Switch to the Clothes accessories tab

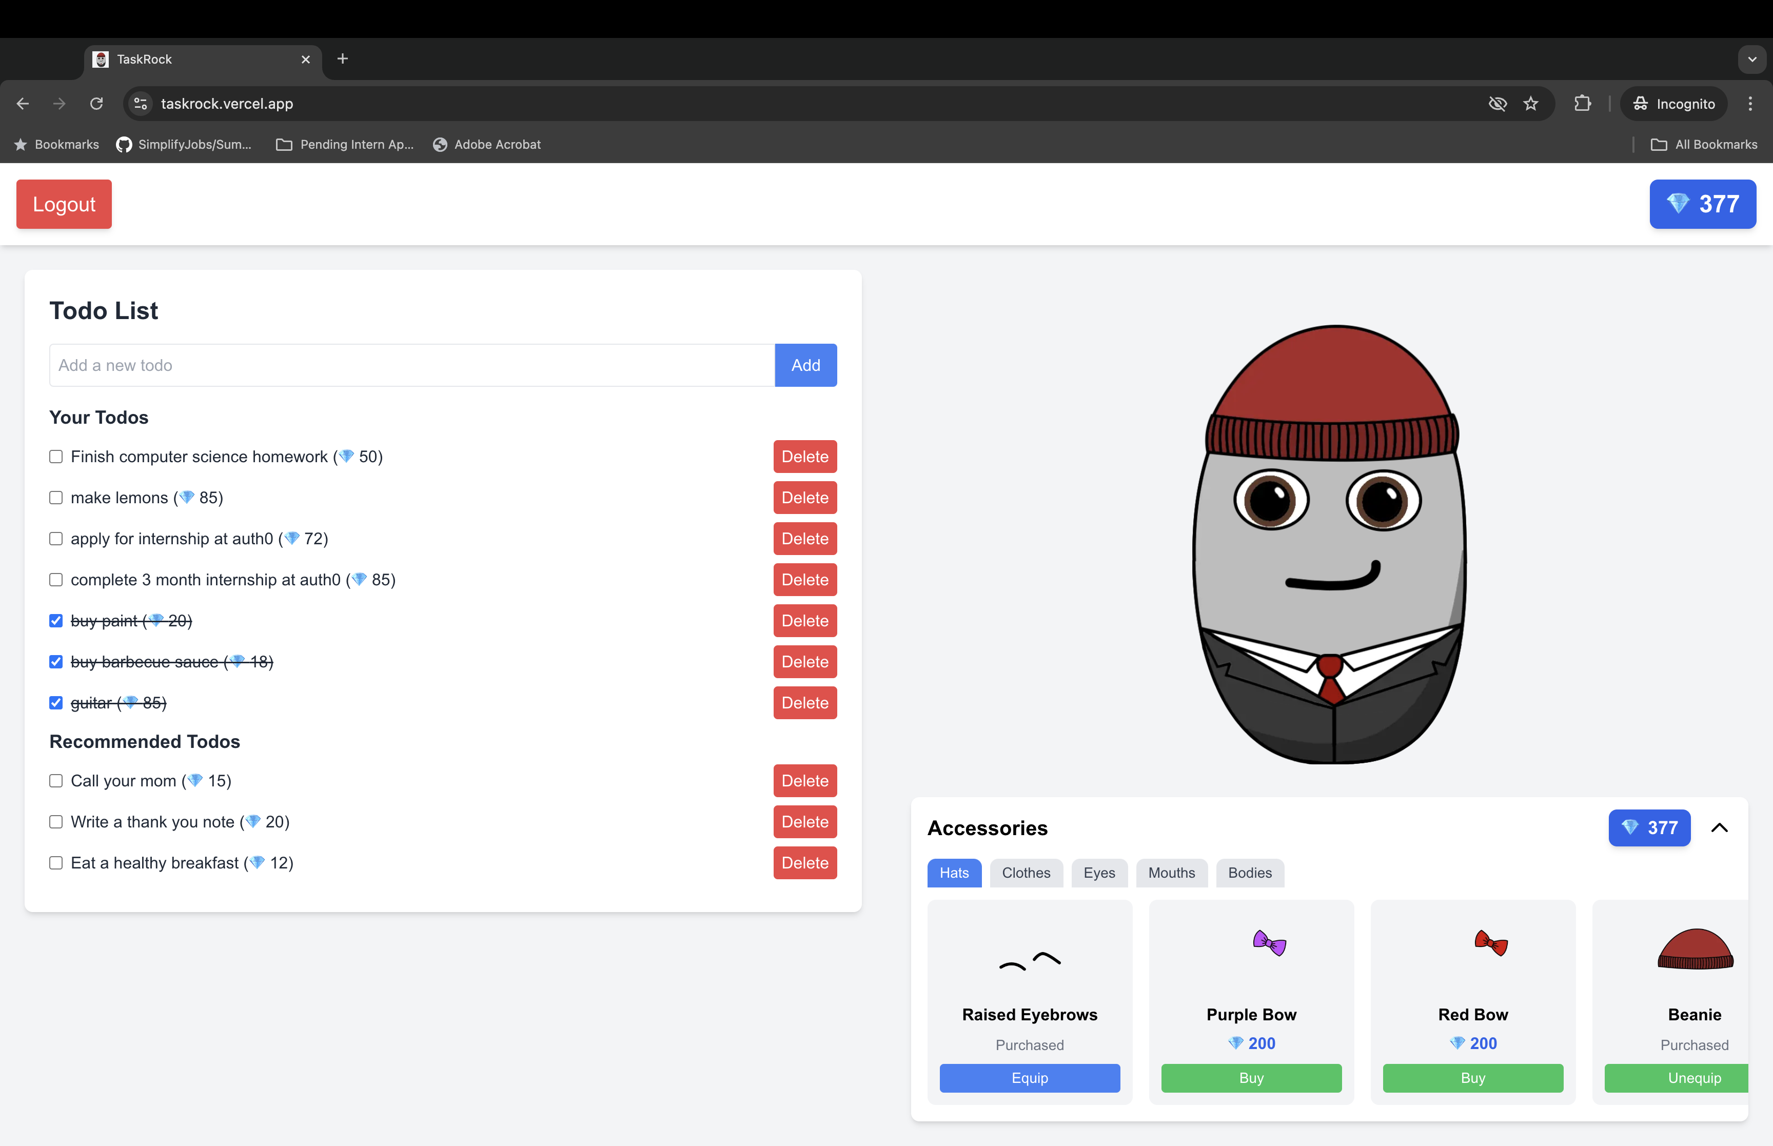click(x=1025, y=873)
